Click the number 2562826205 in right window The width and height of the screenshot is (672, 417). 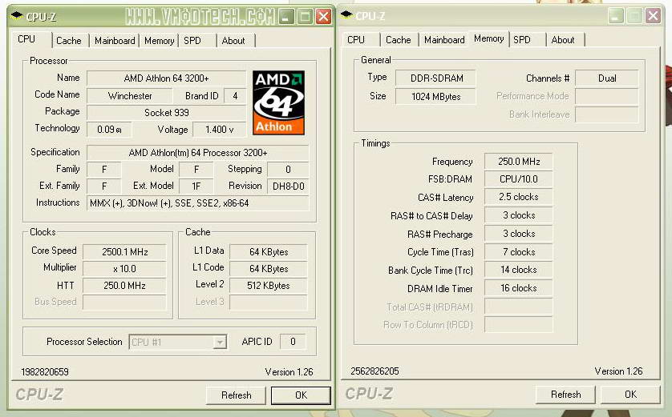[374, 371]
